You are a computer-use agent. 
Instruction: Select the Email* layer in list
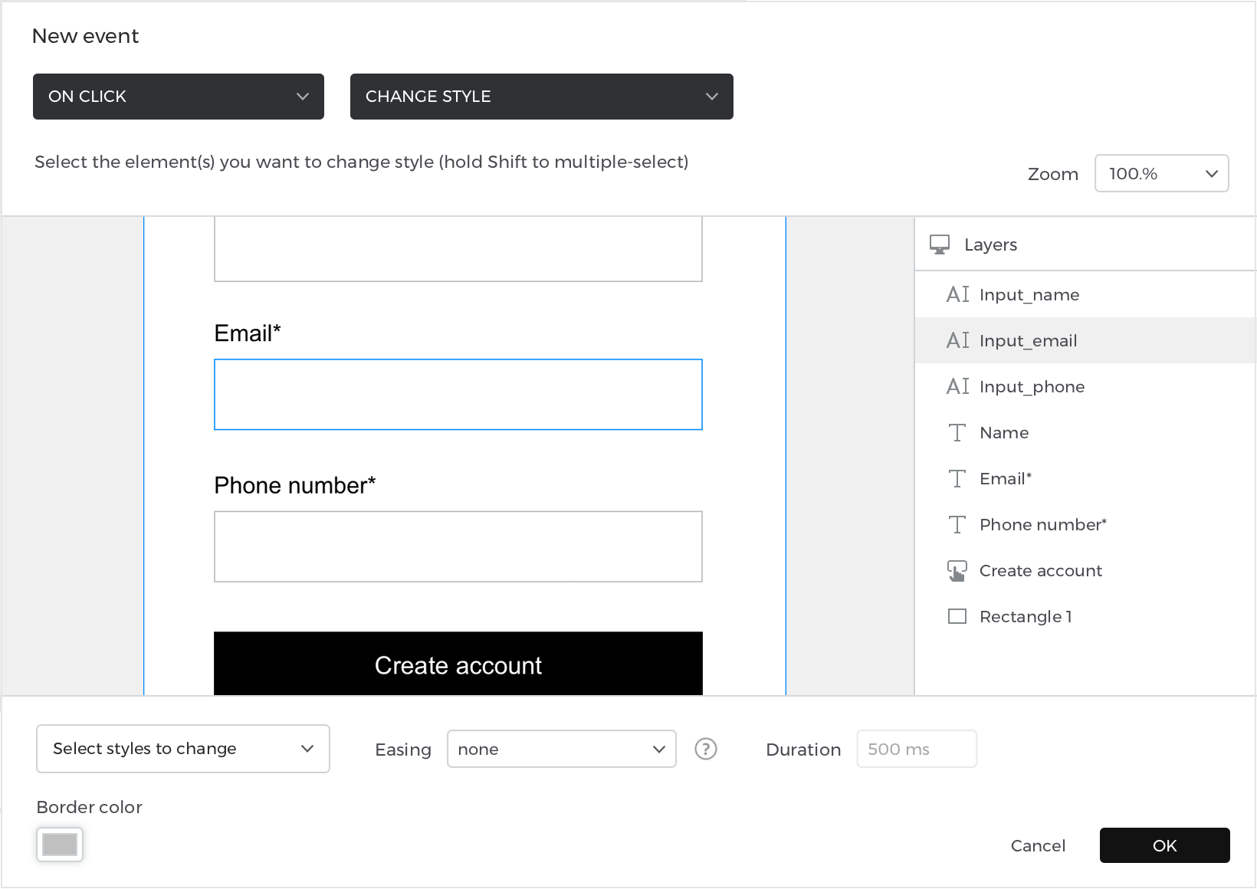(1085, 478)
